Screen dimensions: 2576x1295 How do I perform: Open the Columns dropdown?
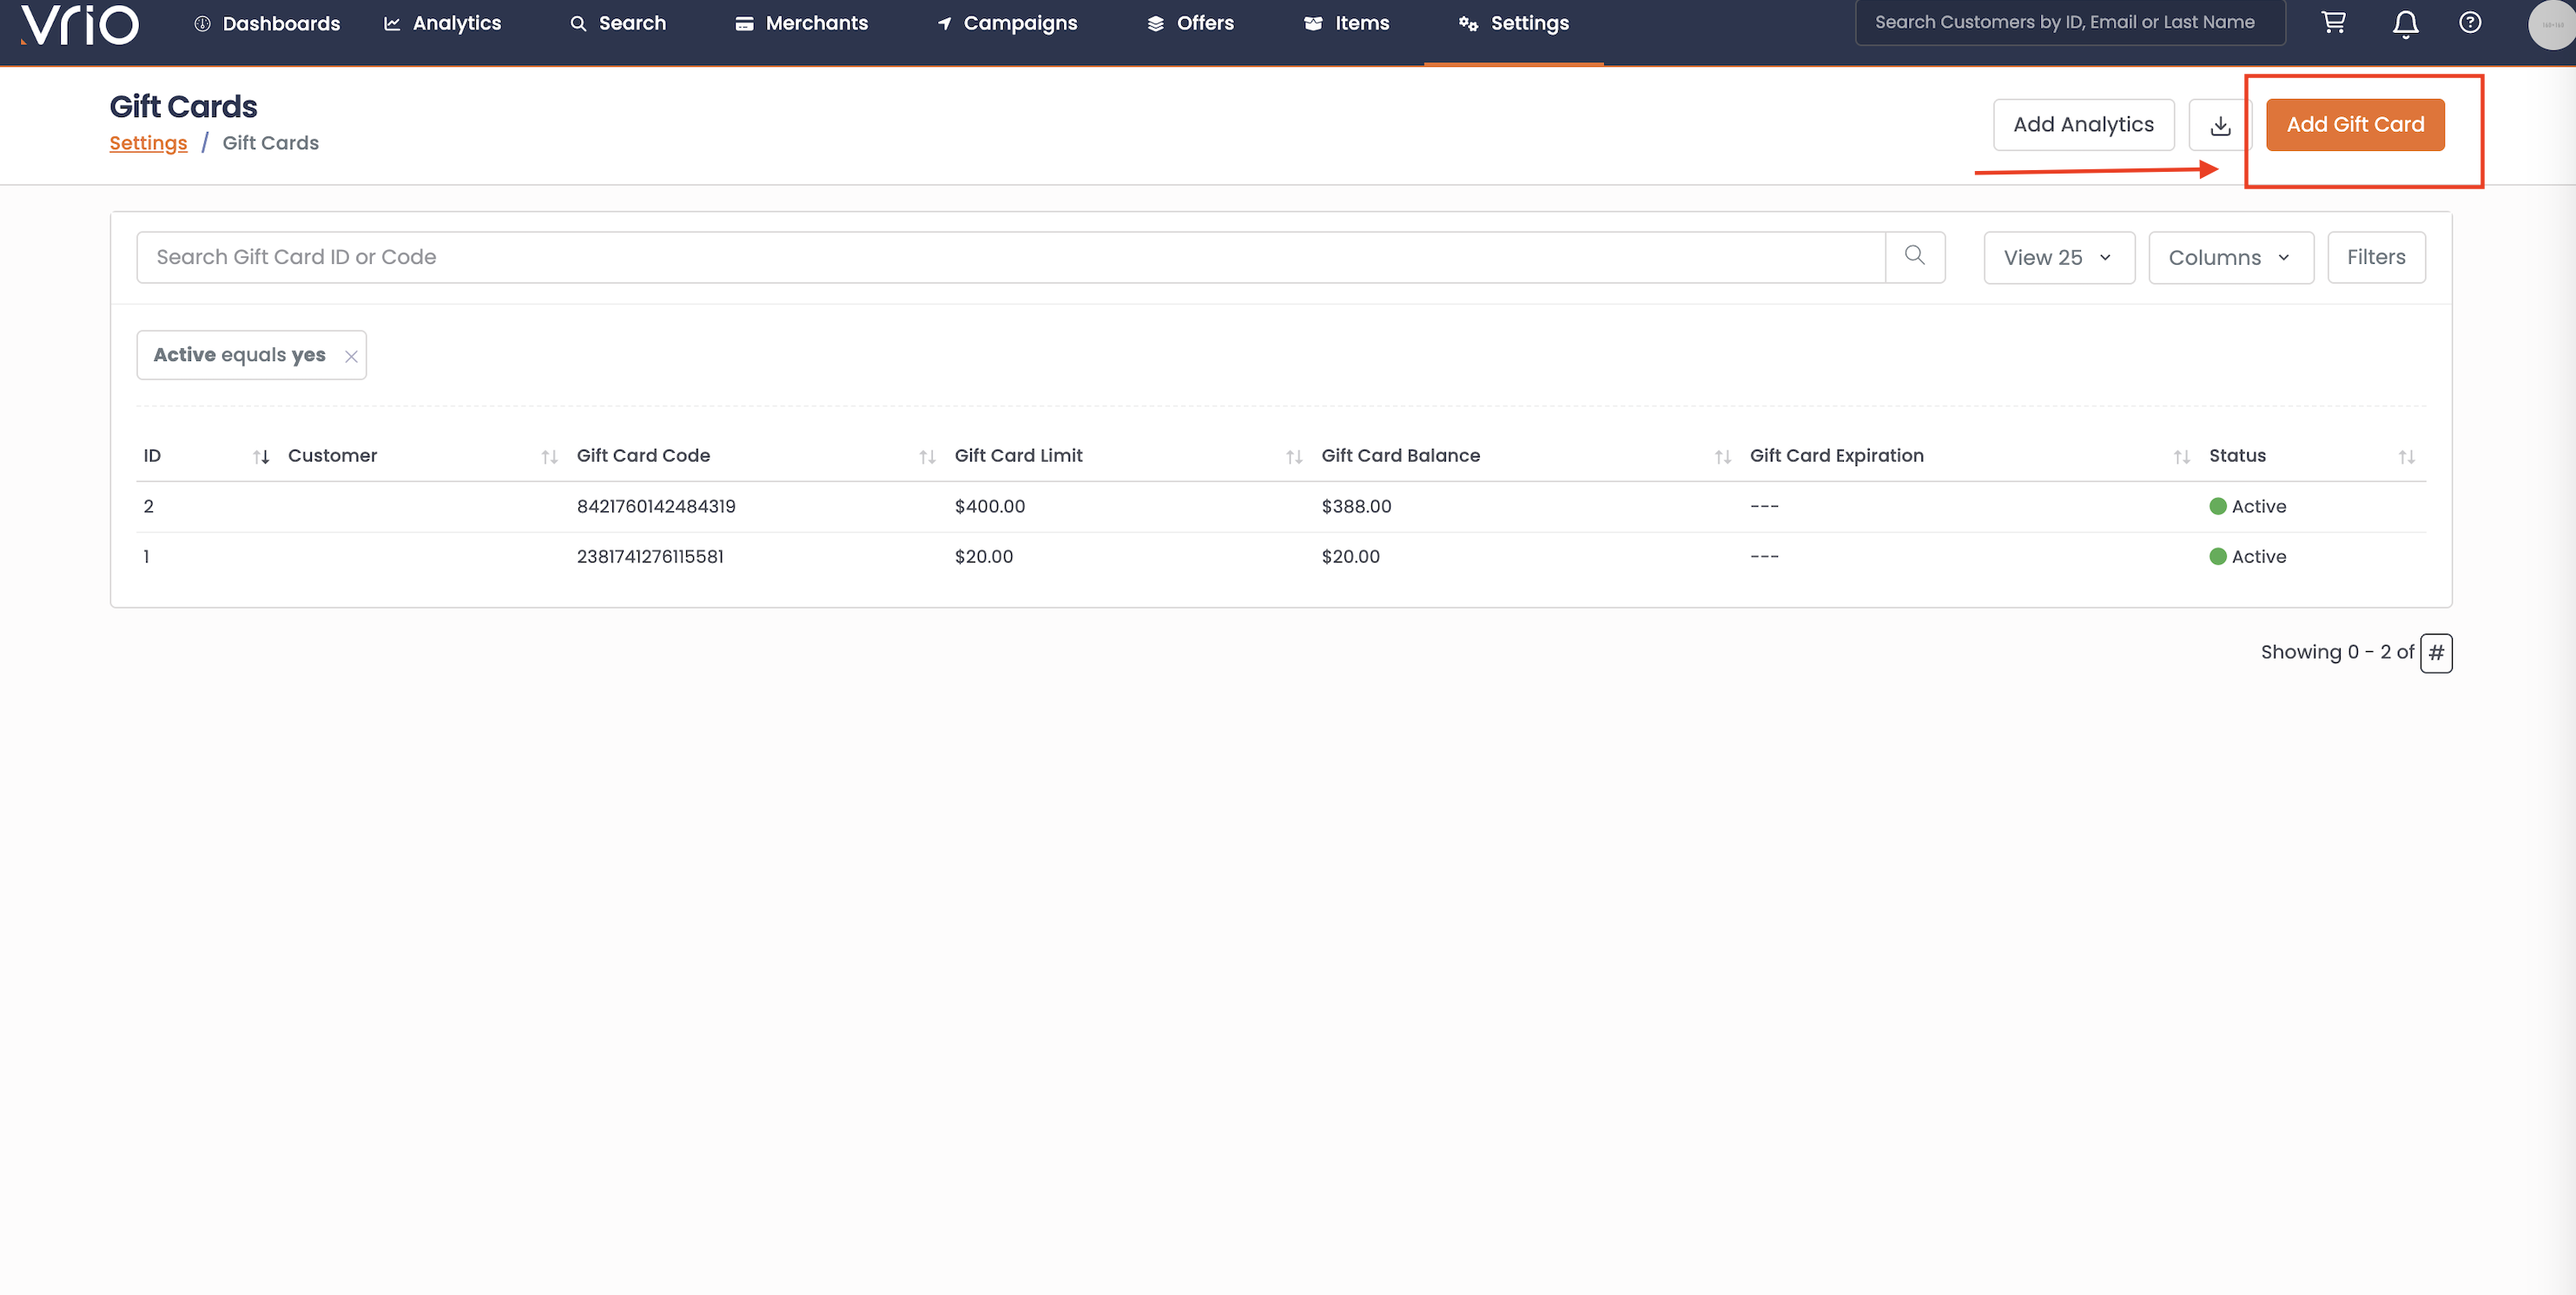pos(2230,258)
